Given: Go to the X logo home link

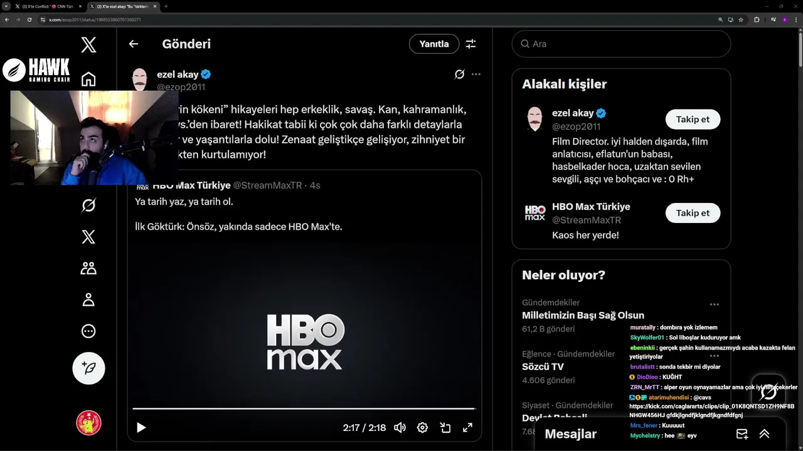Looking at the screenshot, I should pyautogui.click(x=88, y=44).
